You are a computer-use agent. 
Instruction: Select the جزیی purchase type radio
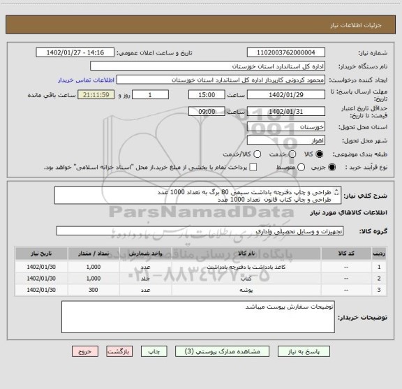pos(332,168)
